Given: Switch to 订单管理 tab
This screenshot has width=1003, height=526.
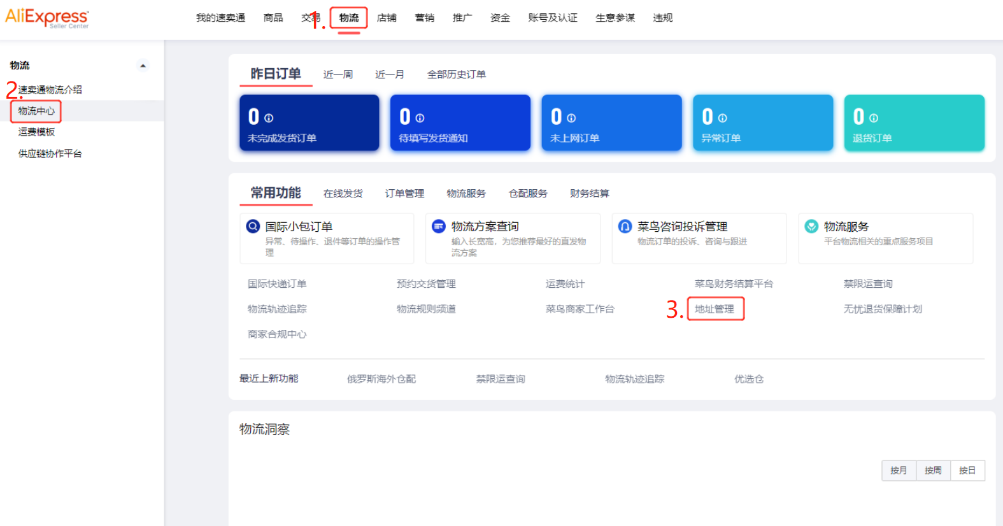Looking at the screenshot, I should [x=404, y=194].
